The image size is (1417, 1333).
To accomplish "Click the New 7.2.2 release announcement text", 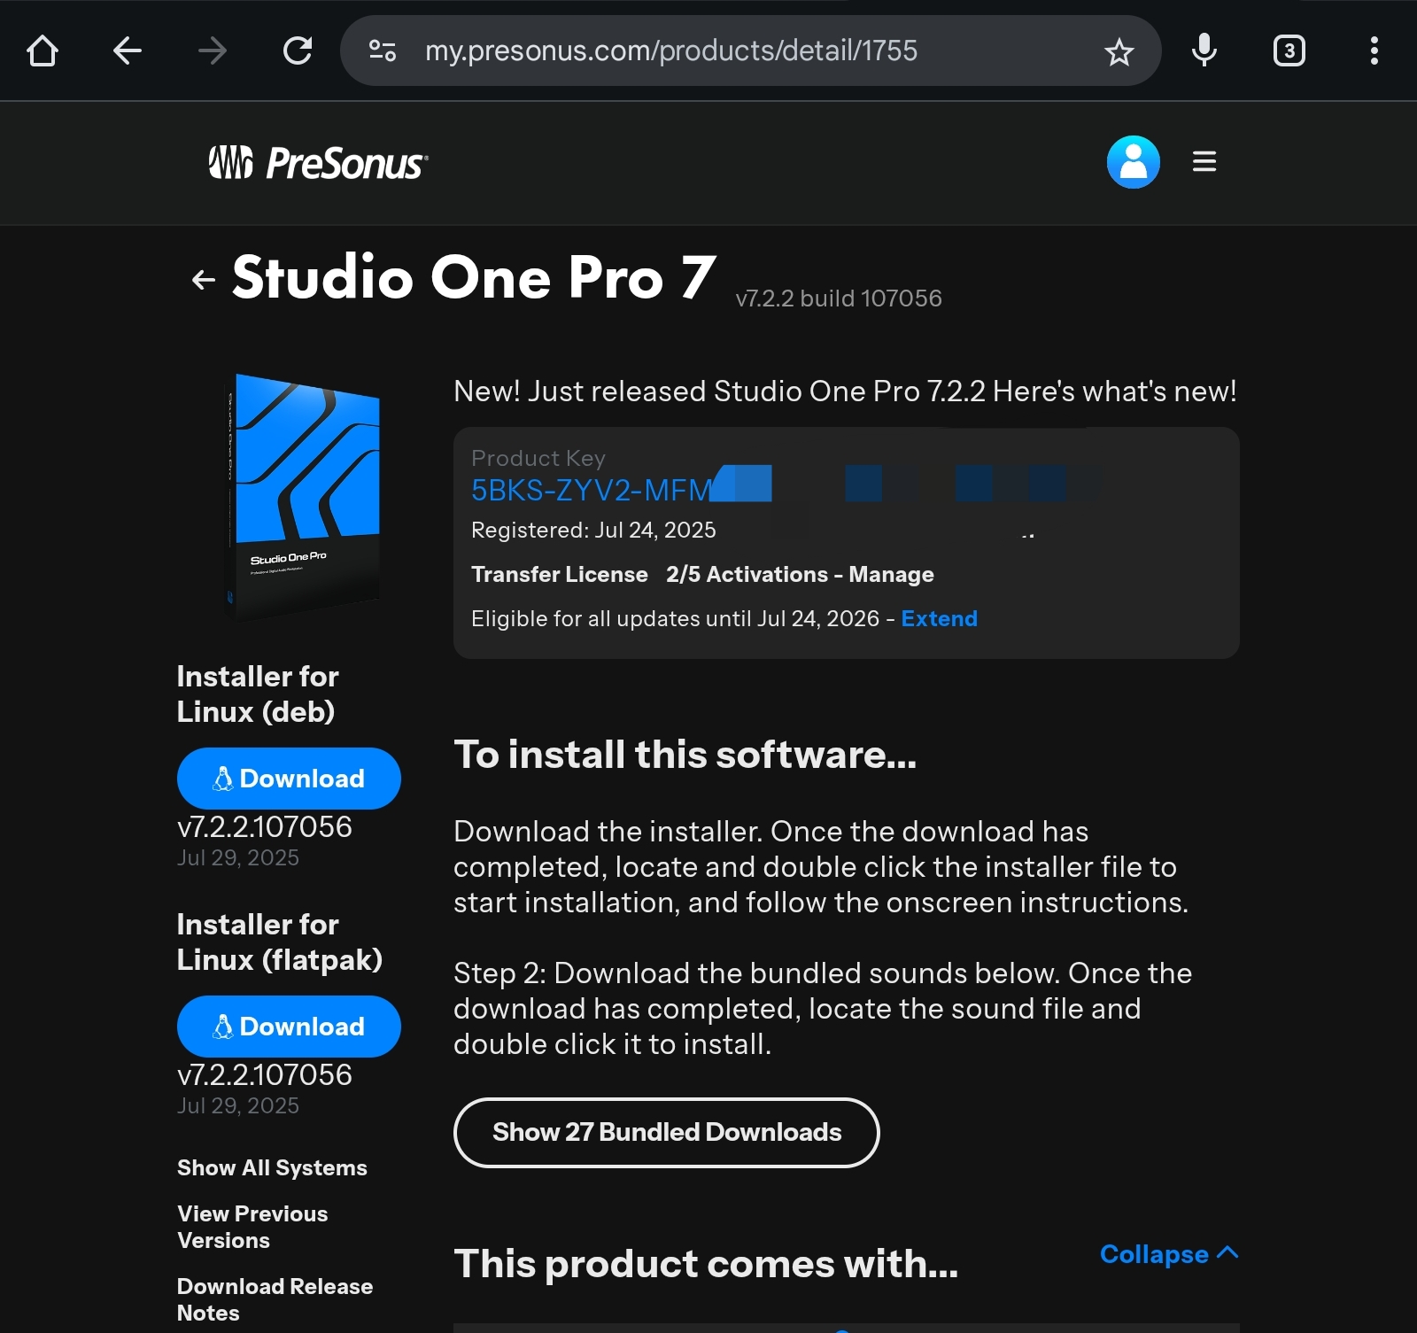I will coord(845,391).
